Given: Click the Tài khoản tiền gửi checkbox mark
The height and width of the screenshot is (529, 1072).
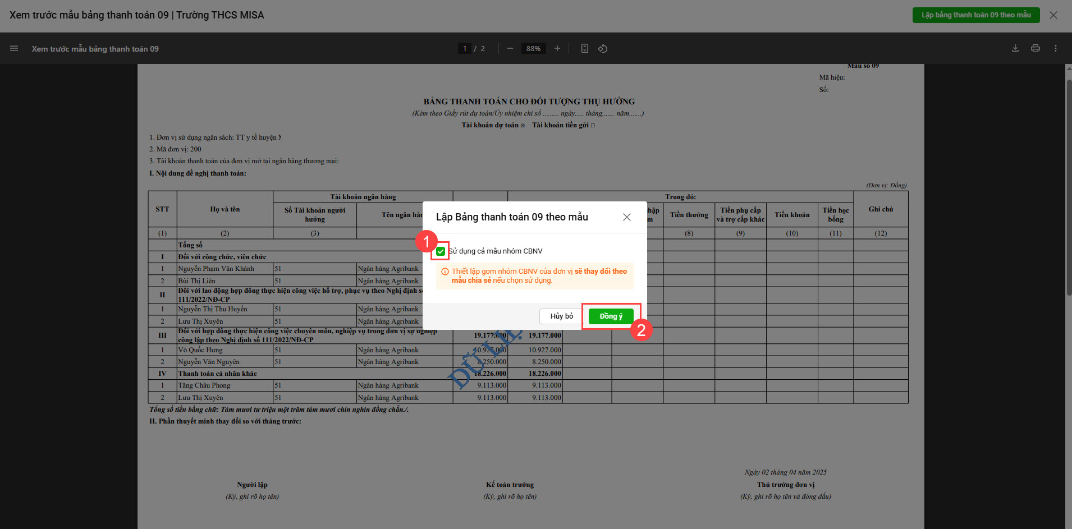Looking at the screenshot, I should pyautogui.click(x=593, y=126).
